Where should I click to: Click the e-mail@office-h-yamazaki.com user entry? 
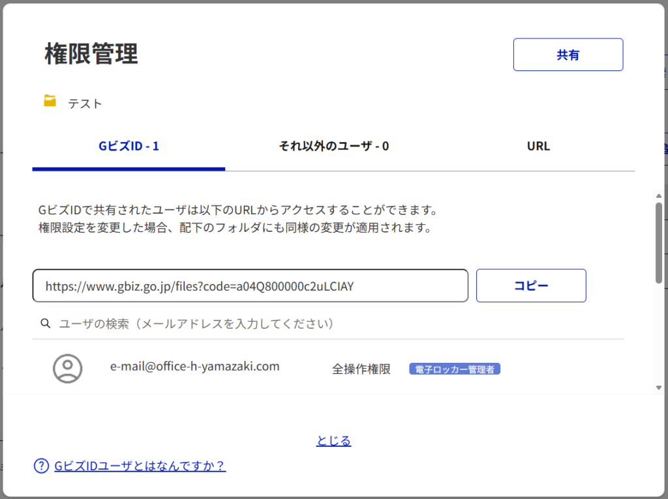coord(194,366)
